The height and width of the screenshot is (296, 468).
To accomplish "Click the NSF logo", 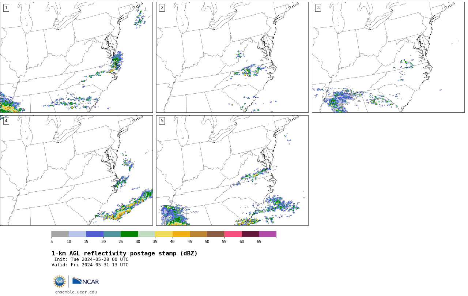I will [60, 281].
